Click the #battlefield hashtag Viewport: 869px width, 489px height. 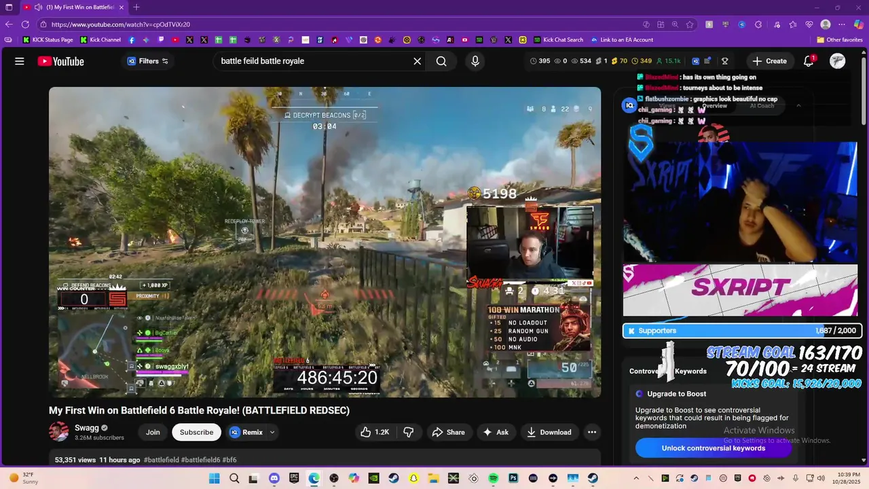point(161,460)
